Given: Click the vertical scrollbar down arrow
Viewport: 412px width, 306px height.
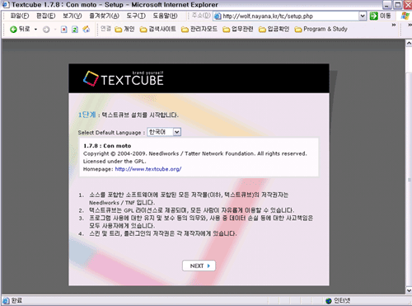Looking at the screenshot, I should point(409,290).
